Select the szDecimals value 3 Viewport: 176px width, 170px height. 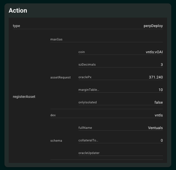point(162,65)
